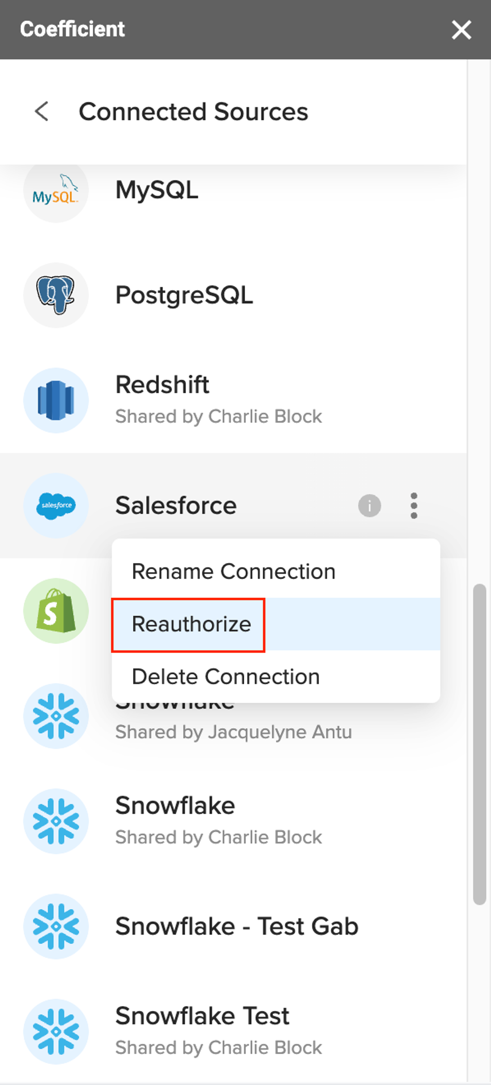
Task: Click the Coefficient title text
Action: [72, 29]
